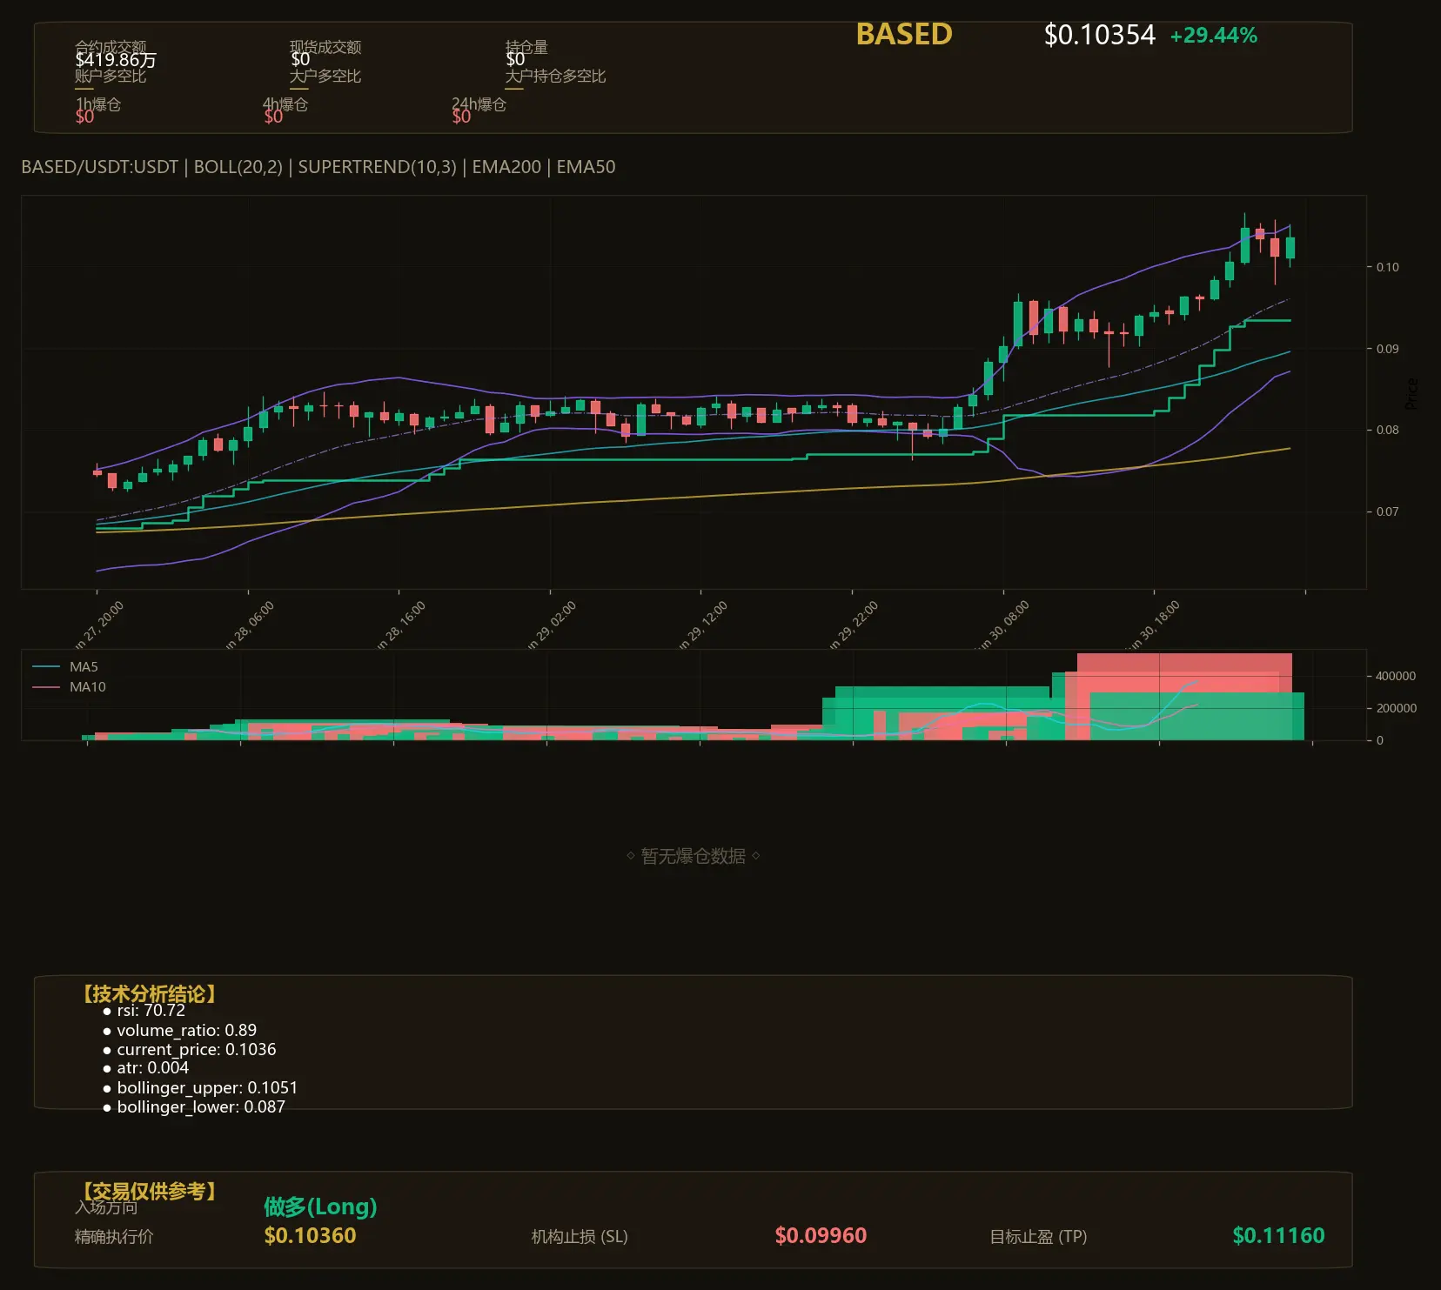Image resolution: width=1441 pixels, height=1290 pixels.
Task: Select the 做多(Long) direction label
Action: click(320, 1206)
